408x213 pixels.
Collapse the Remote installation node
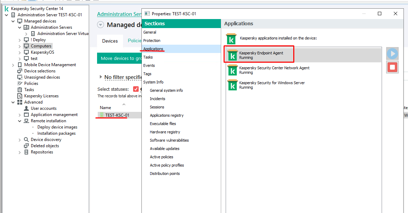19,121
